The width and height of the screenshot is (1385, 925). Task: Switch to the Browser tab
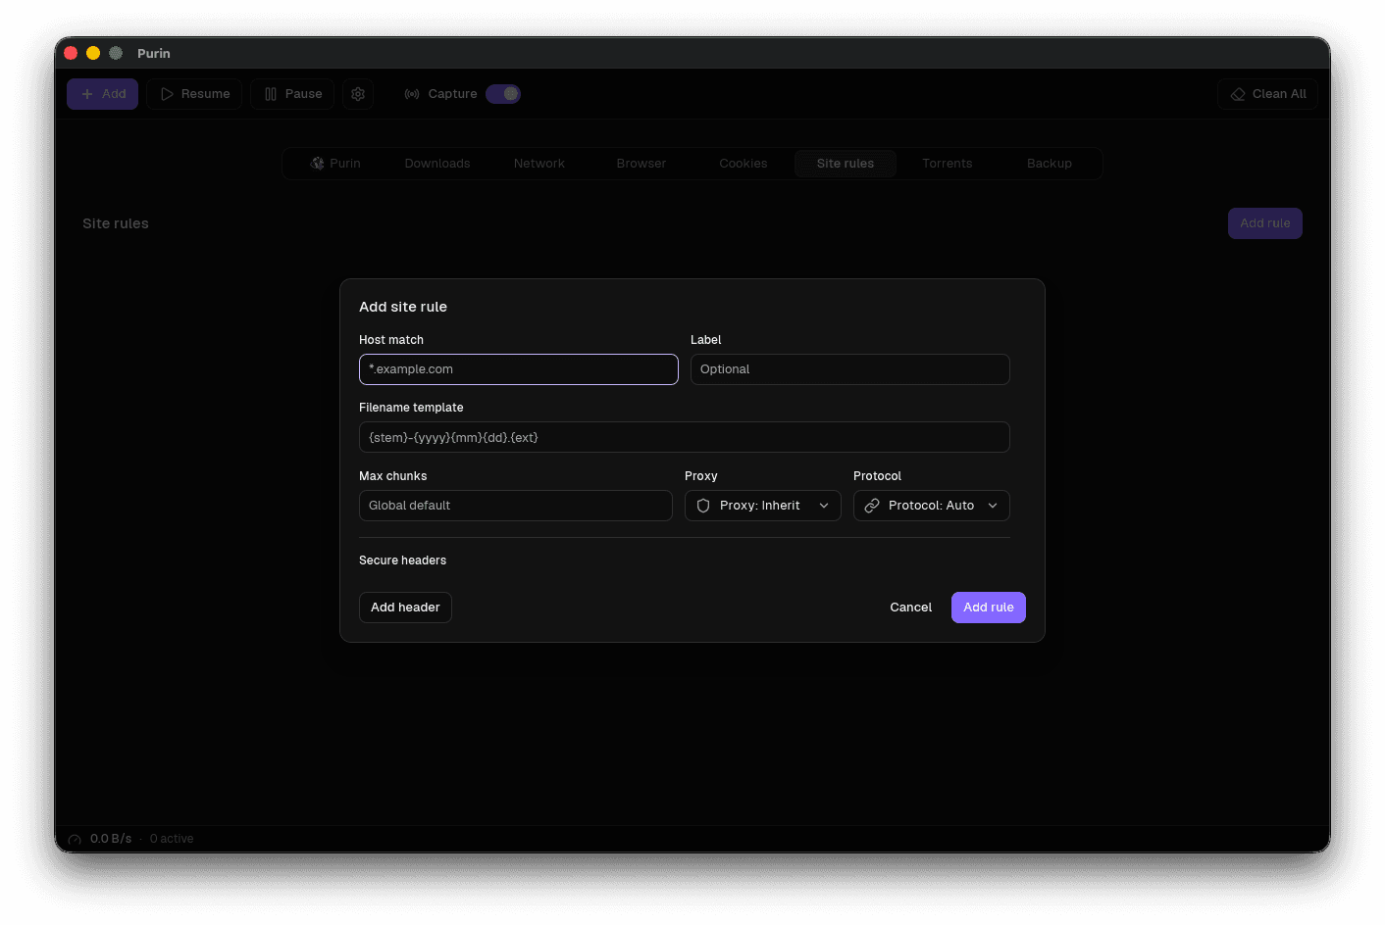click(x=641, y=164)
